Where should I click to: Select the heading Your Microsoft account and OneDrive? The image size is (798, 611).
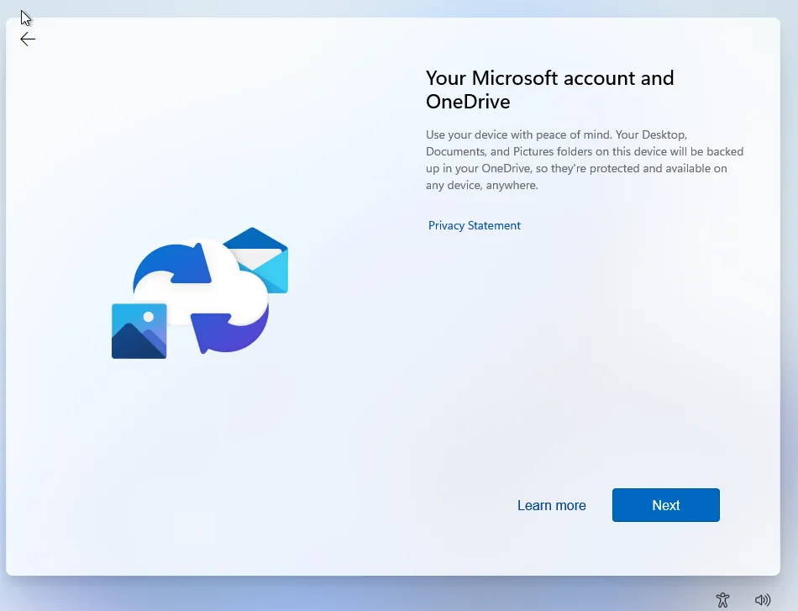[549, 89]
